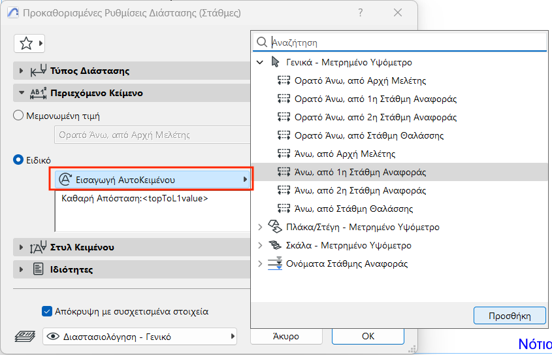
Task: Choose Άνω, από Στάθμη Θαλάσσης entry
Action: click(400, 209)
